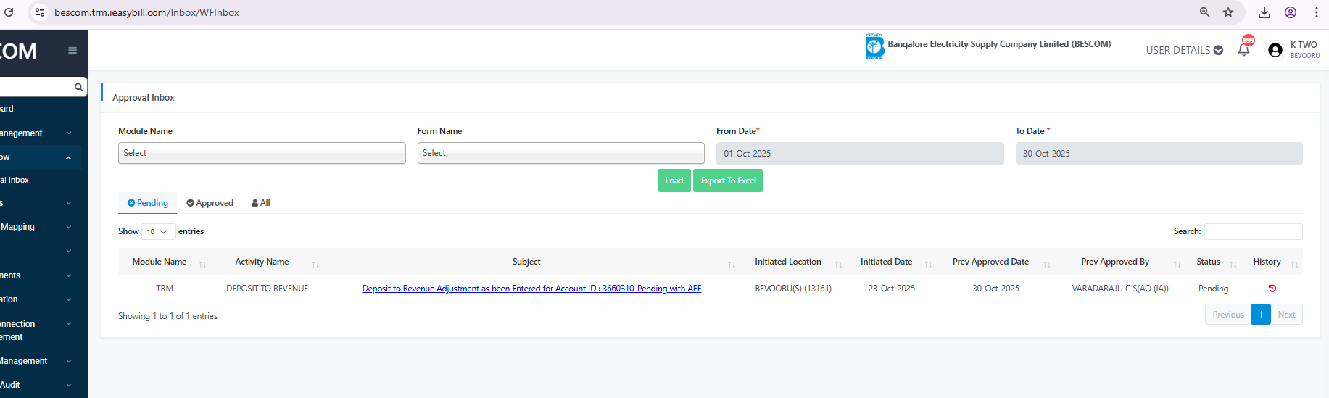Go to the Previous page button
Viewport: 1329px width, 398px height.
(x=1227, y=315)
